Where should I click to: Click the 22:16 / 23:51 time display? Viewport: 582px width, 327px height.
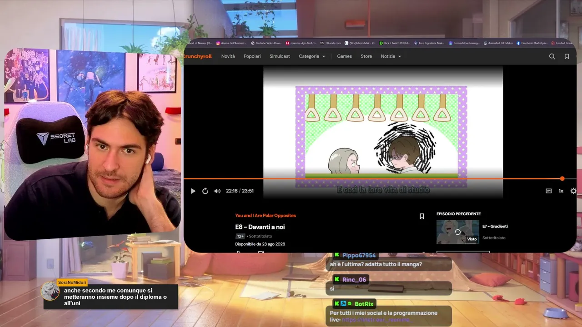pyautogui.click(x=240, y=191)
